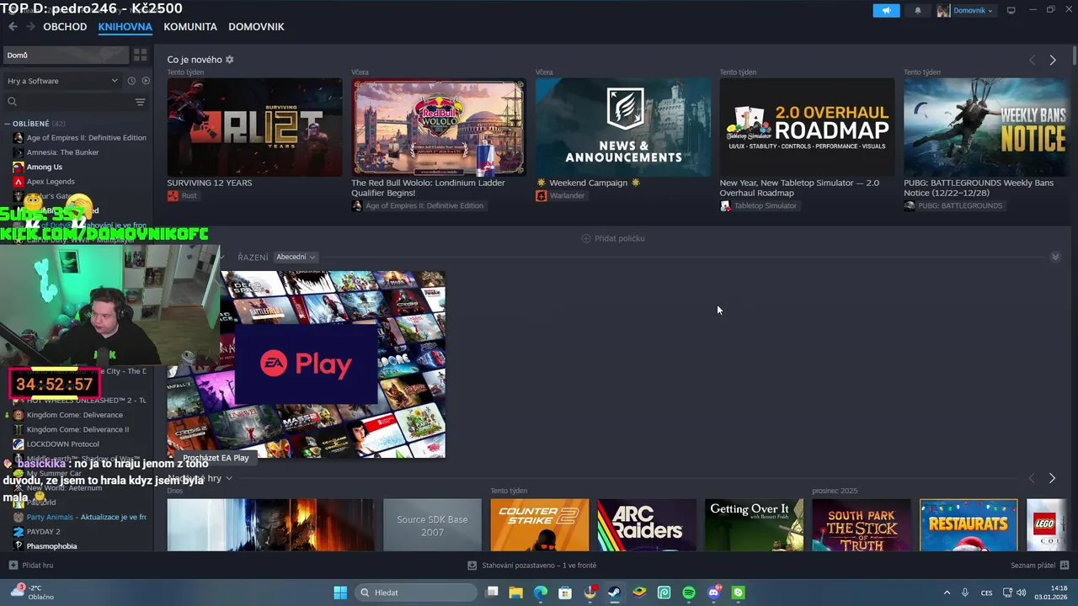Open downloads status Stahování pozastaveno

(x=532, y=566)
